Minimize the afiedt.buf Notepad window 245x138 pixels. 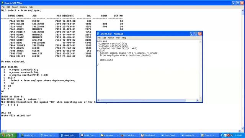191,34
